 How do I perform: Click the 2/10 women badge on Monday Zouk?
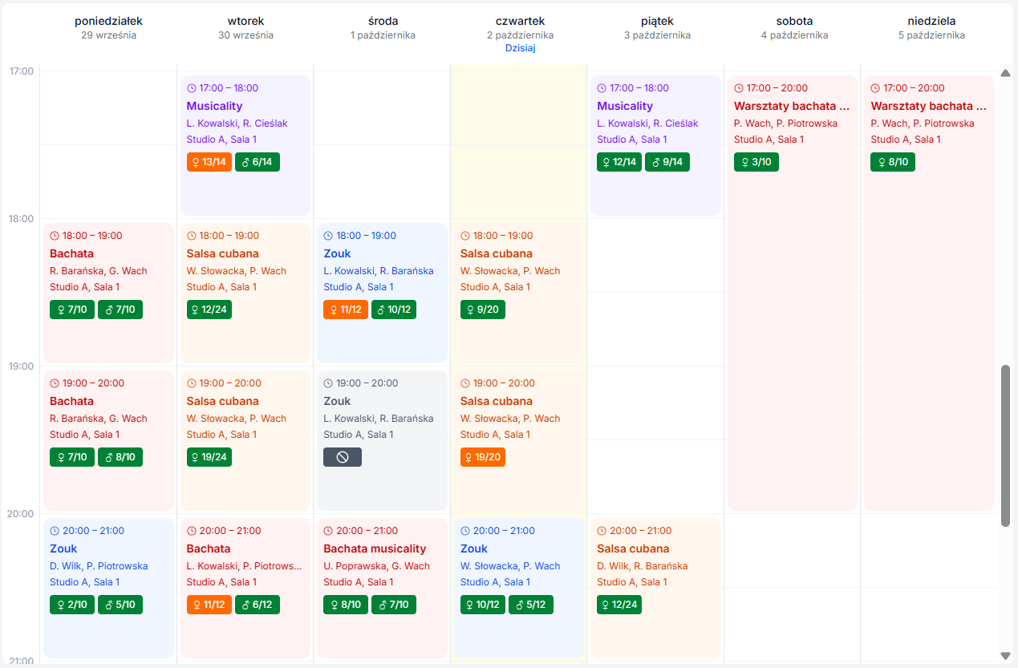[72, 605]
